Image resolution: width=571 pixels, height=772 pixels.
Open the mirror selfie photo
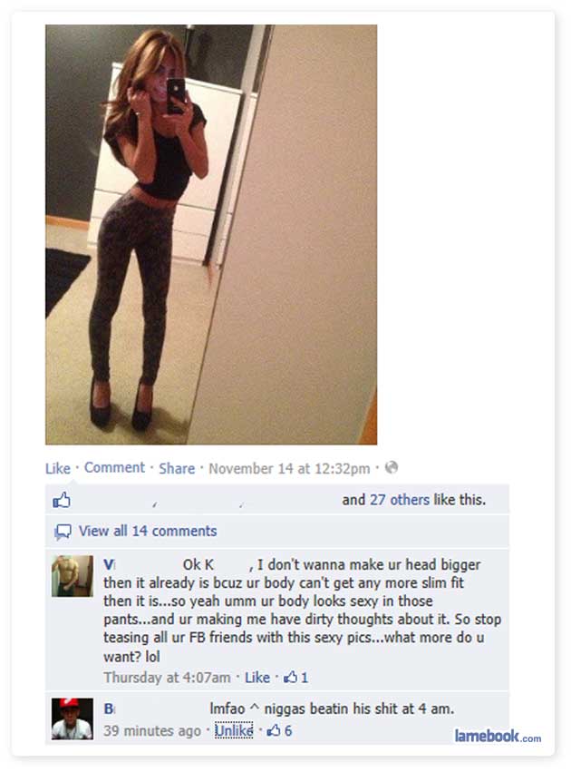pyautogui.click(x=211, y=234)
